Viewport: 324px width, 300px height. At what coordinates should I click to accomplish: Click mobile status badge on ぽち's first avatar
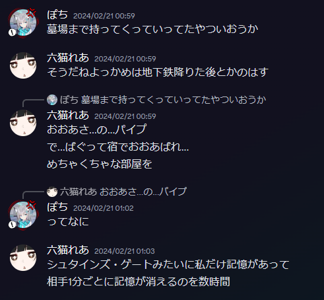click(x=13, y=32)
